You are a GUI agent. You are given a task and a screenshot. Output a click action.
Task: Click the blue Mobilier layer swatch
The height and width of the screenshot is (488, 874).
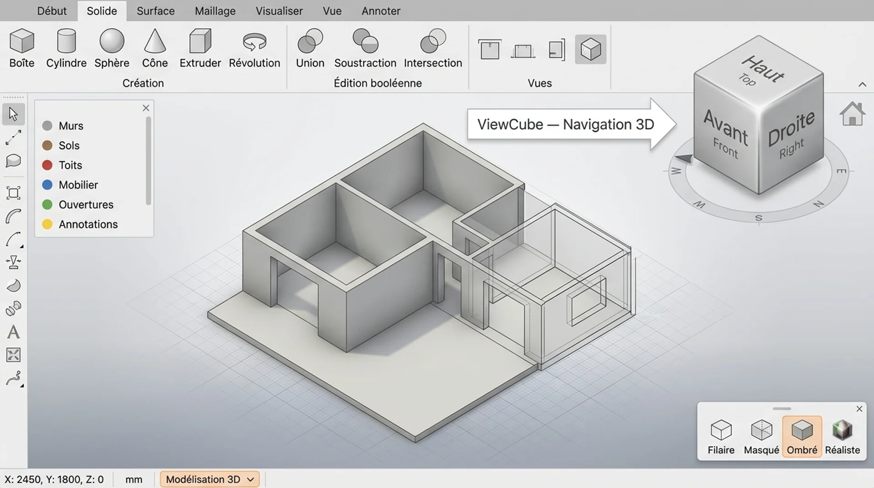pos(47,185)
